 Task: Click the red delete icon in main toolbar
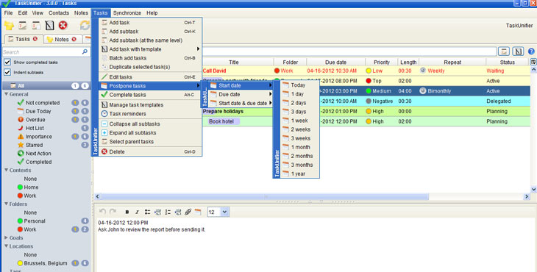[63, 25]
